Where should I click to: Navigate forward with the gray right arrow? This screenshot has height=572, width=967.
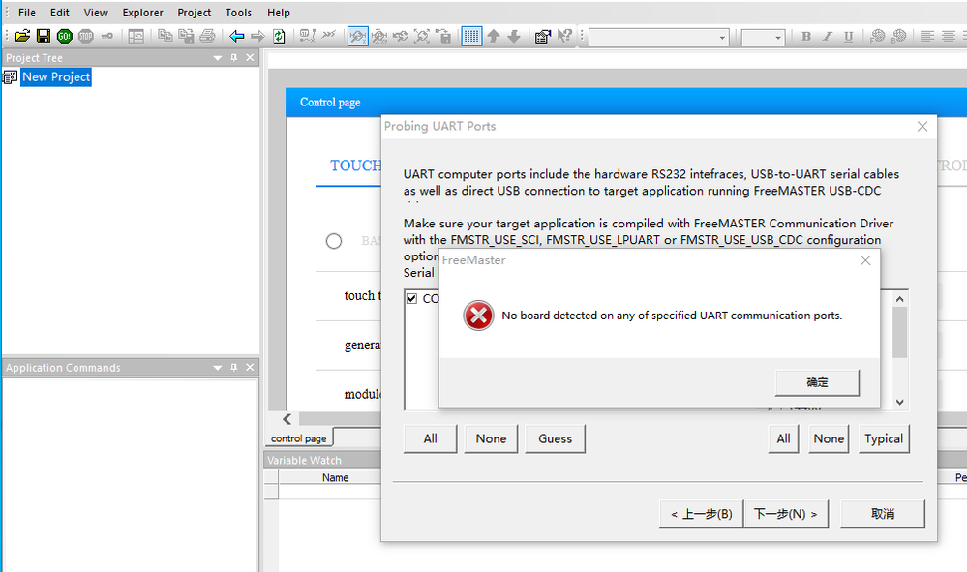[x=257, y=37]
